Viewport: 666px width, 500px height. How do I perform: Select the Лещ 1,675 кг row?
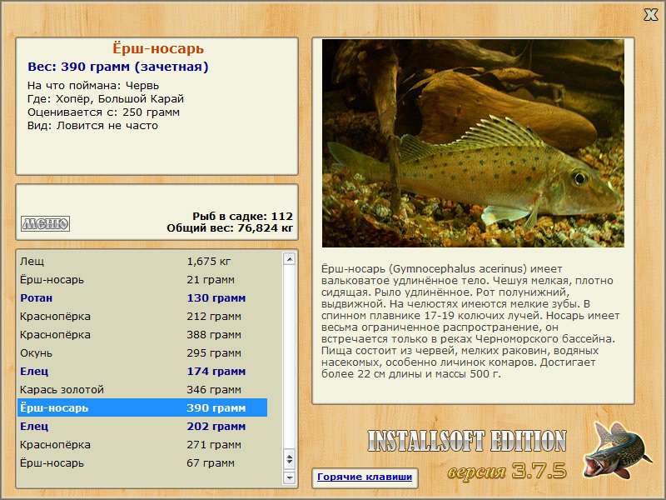(x=142, y=261)
